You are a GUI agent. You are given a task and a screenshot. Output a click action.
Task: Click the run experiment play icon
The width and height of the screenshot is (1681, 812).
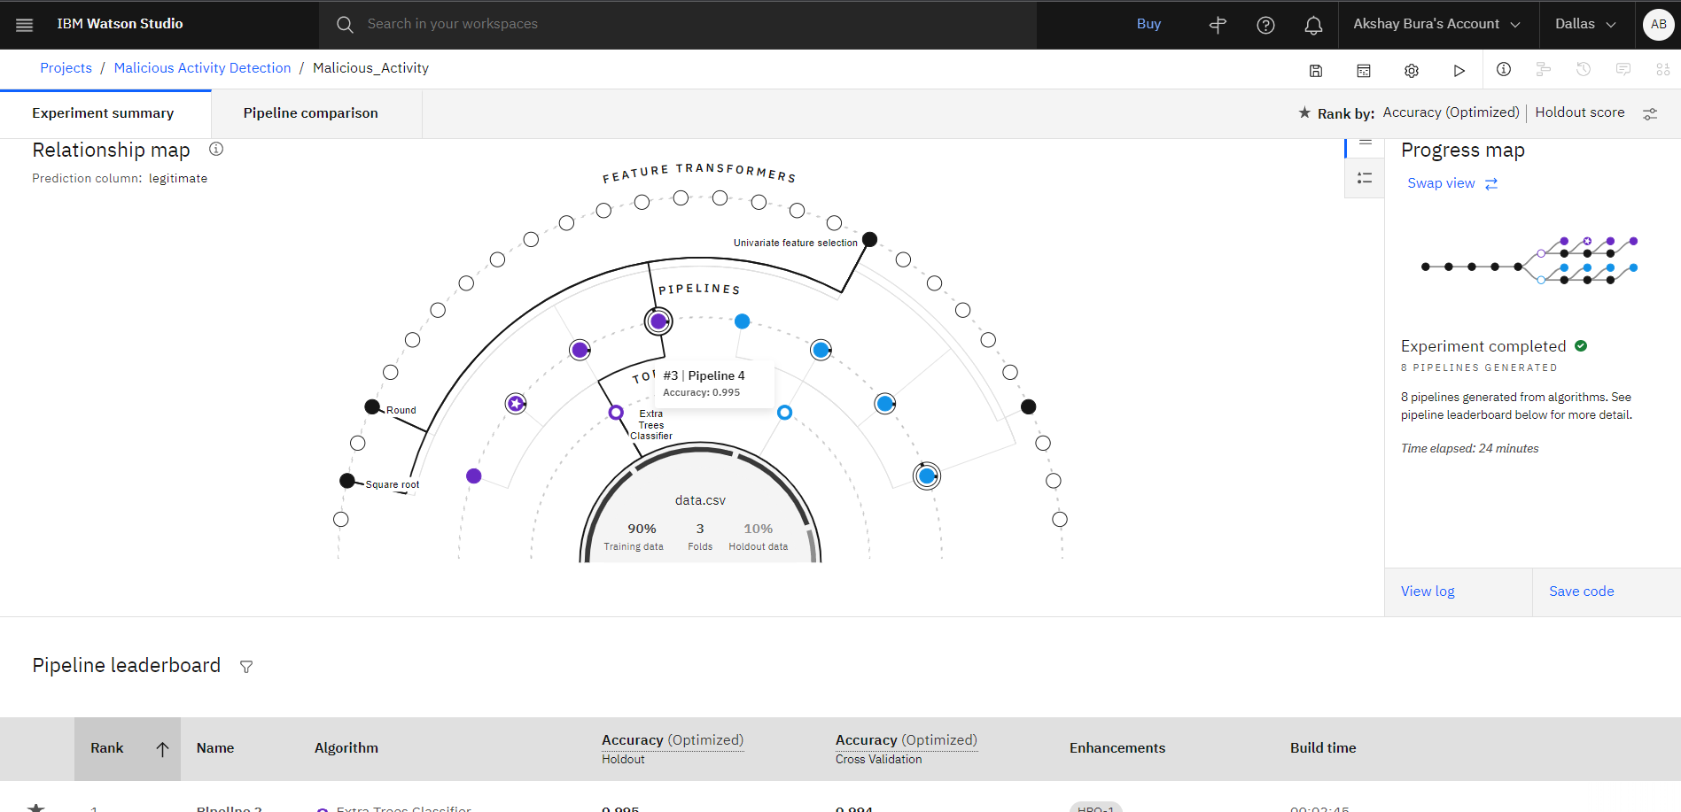click(x=1459, y=70)
